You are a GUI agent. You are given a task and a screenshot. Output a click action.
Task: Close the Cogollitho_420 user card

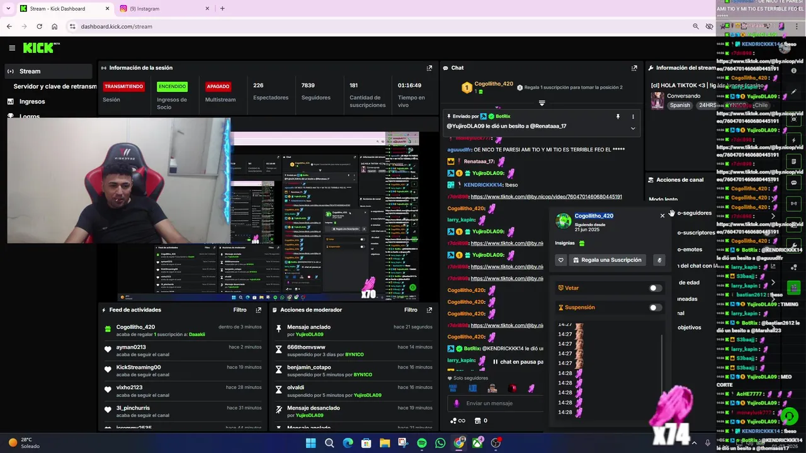click(662, 216)
